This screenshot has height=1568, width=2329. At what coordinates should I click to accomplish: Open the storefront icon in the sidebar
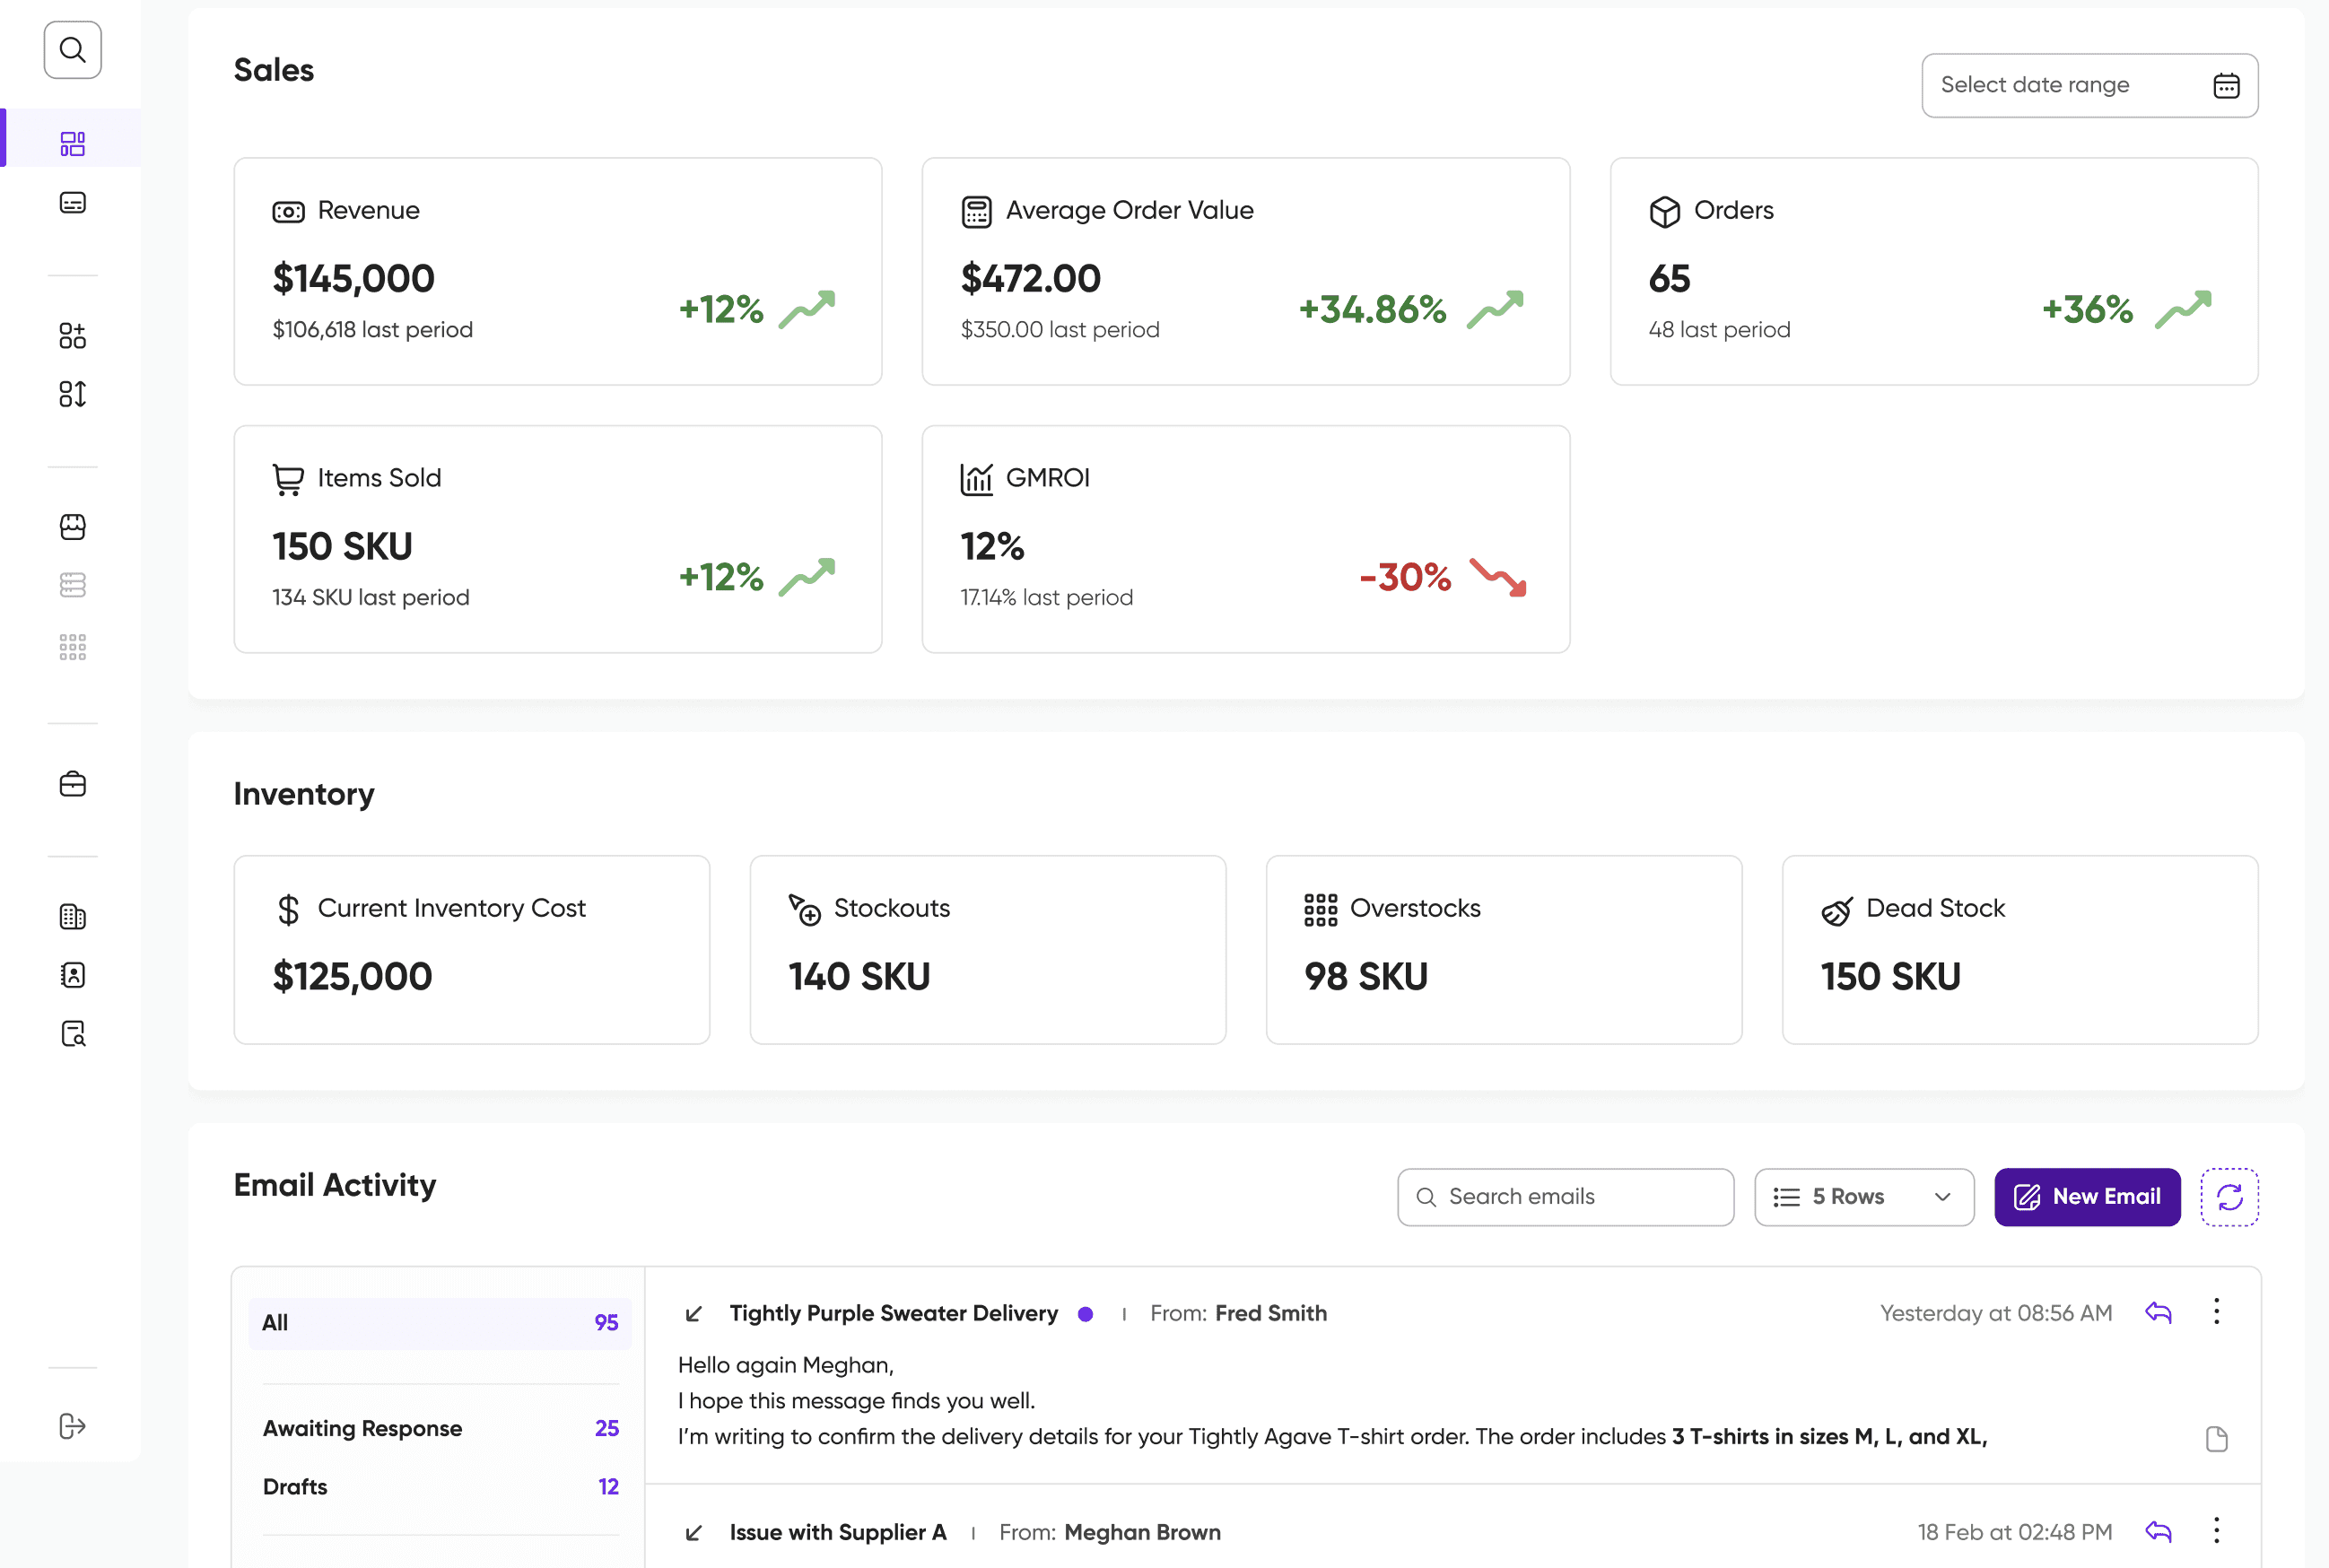tap(72, 527)
